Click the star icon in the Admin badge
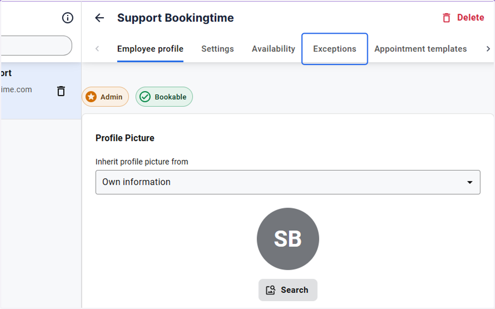The width and height of the screenshot is (495, 309). [91, 97]
